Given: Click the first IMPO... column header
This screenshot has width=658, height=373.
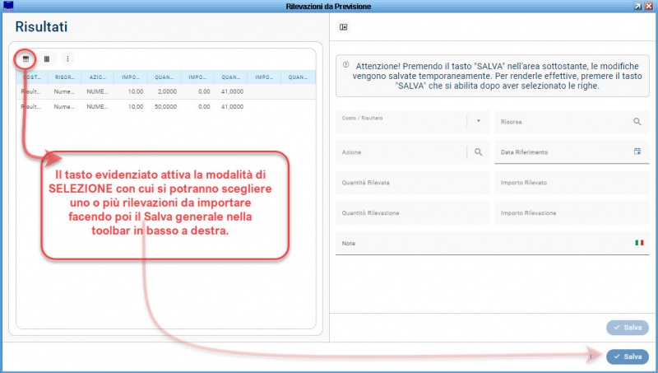Looking at the screenshot, I should tap(131, 77).
